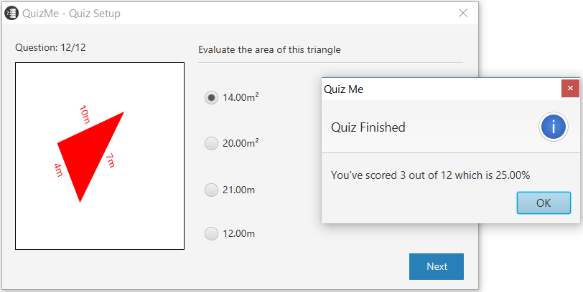Click the 7m side label on triangle
Screen dimensions: 583x292
[110, 161]
